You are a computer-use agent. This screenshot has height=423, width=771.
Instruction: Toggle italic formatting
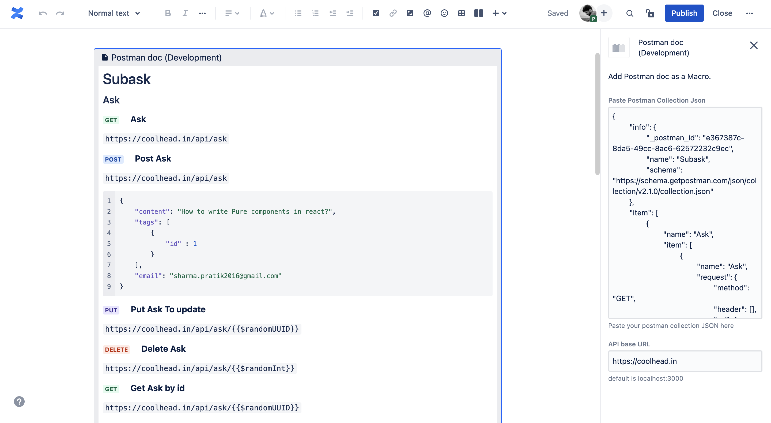[185, 13]
